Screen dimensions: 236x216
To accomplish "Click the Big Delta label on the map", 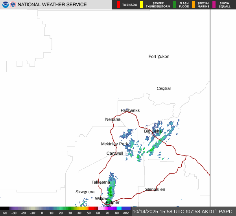I will (x=153, y=131).
